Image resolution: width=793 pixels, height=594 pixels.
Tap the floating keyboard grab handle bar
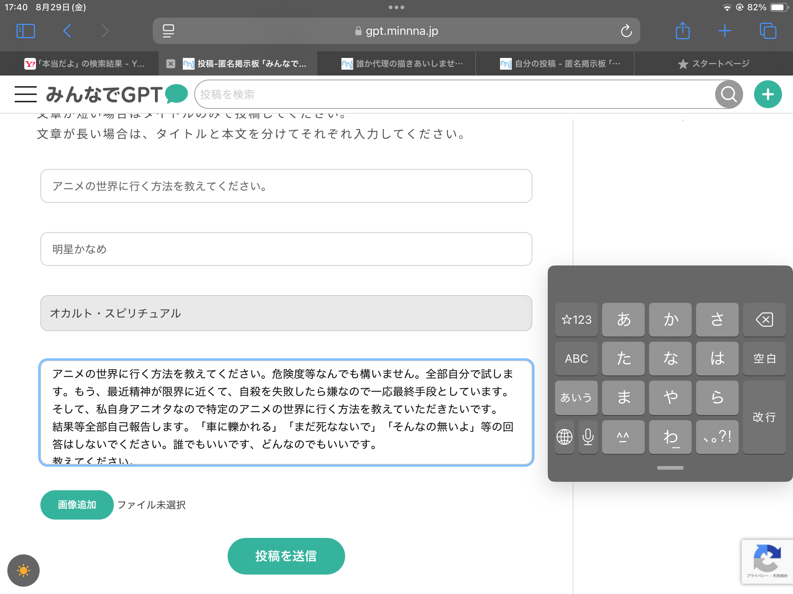click(670, 468)
